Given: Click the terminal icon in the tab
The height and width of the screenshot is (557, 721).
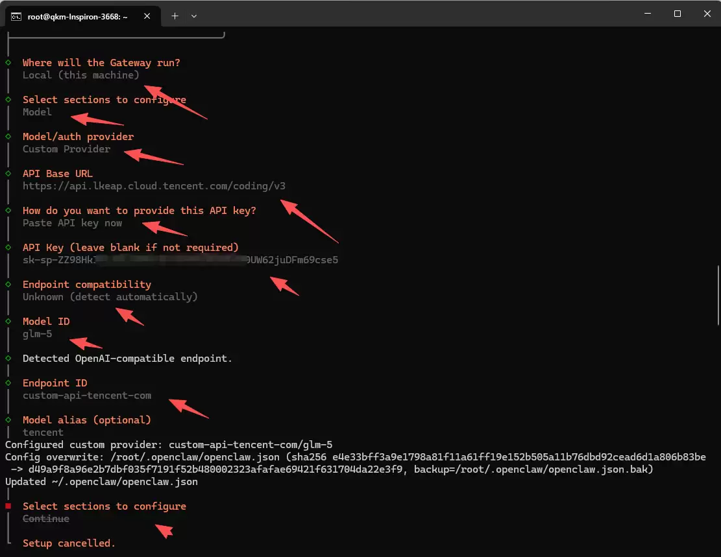Looking at the screenshot, I should pyautogui.click(x=16, y=16).
